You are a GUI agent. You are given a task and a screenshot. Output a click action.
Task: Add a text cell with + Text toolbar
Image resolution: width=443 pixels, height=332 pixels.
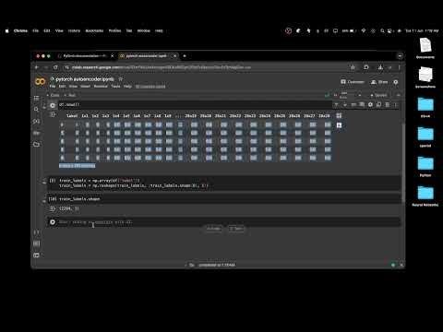70,95
